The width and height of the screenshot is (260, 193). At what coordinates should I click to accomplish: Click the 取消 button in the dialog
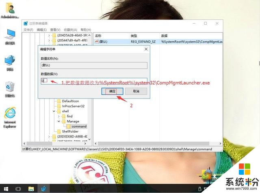click(x=136, y=91)
